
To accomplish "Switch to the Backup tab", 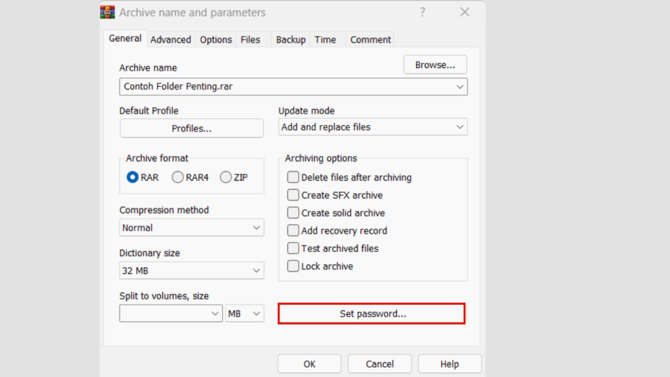I will [291, 40].
